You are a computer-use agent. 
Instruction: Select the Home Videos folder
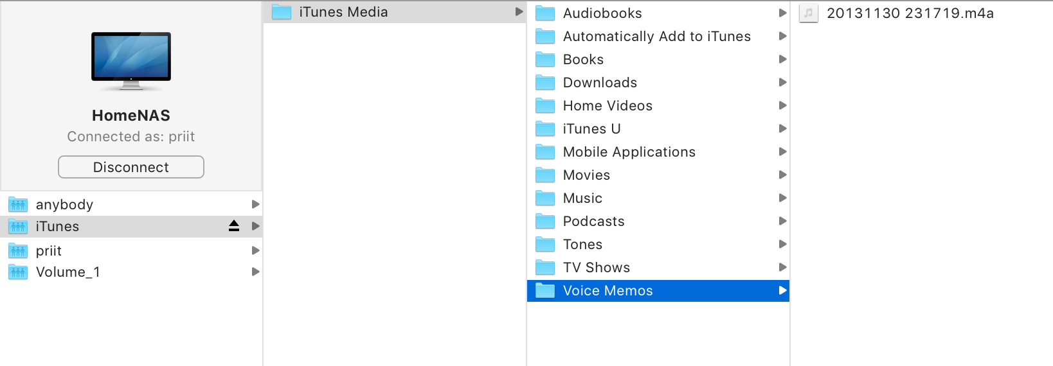[x=658, y=105]
